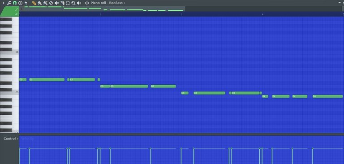Image resolution: width=344 pixels, height=164 pixels.
Task: Choose the Select marquee tool
Action: 68,3
